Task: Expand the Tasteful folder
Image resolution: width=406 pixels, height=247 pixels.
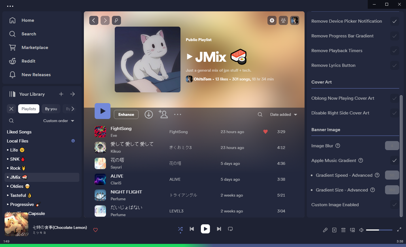Action: pyautogui.click(x=8, y=195)
